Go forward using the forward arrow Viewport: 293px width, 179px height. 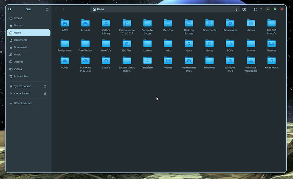tap(64, 9)
